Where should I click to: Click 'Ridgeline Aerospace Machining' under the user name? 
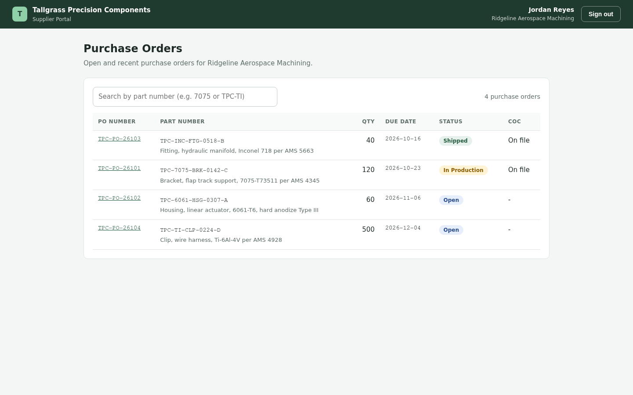click(533, 18)
